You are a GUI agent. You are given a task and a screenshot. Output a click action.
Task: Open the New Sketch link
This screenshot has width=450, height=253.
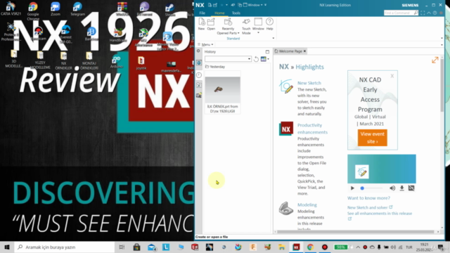[309, 83]
